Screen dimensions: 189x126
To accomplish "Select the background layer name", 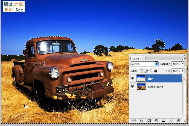I will point(155,87).
